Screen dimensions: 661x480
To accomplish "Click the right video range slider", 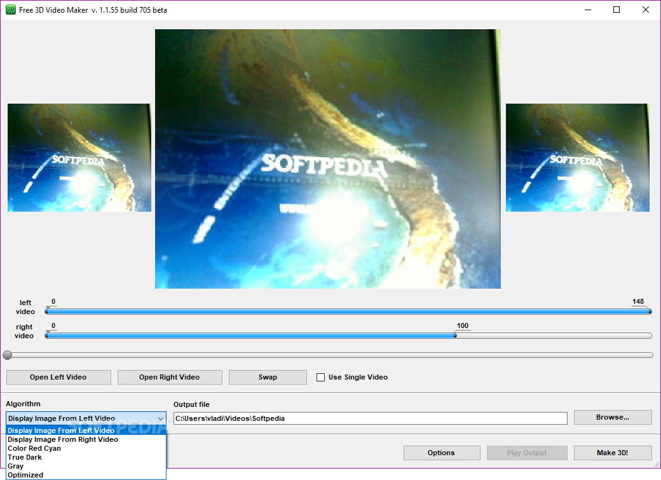I will coord(348,335).
